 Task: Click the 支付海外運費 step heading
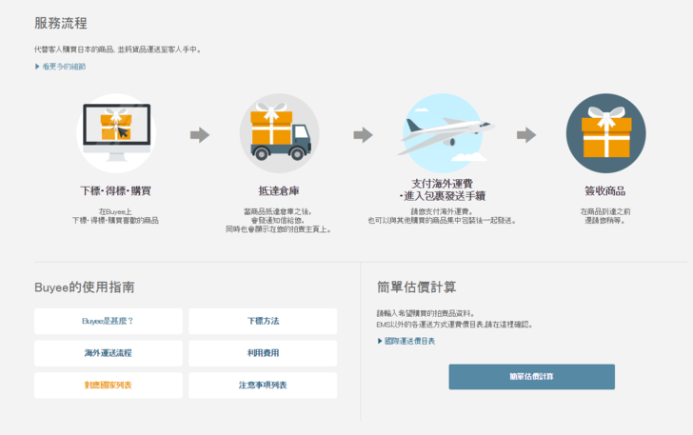pyautogui.click(x=443, y=189)
